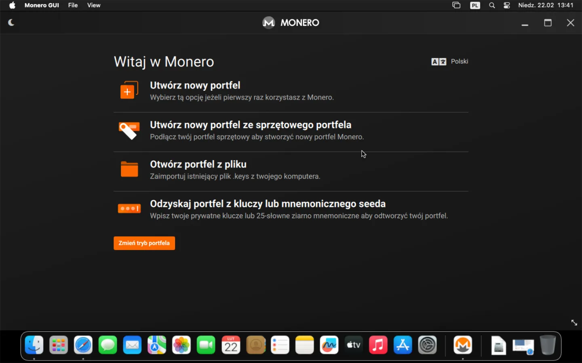This screenshot has height=363, width=582.
Task: Open the Trash from the dock
Action: click(x=548, y=345)
